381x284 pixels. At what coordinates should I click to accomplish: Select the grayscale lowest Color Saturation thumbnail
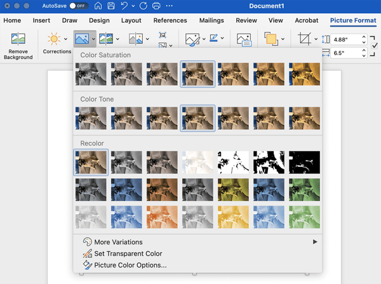pos(91,74)
